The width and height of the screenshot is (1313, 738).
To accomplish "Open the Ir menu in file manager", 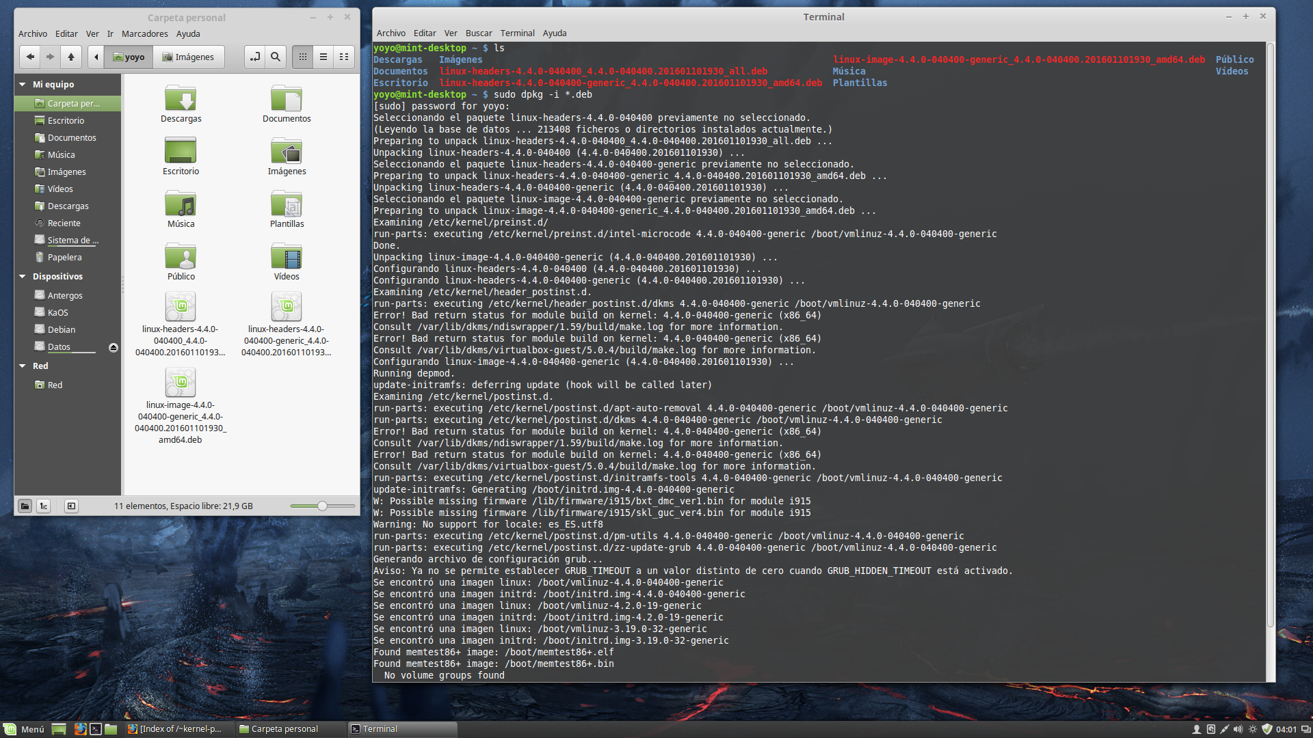I will click(110, 33).
